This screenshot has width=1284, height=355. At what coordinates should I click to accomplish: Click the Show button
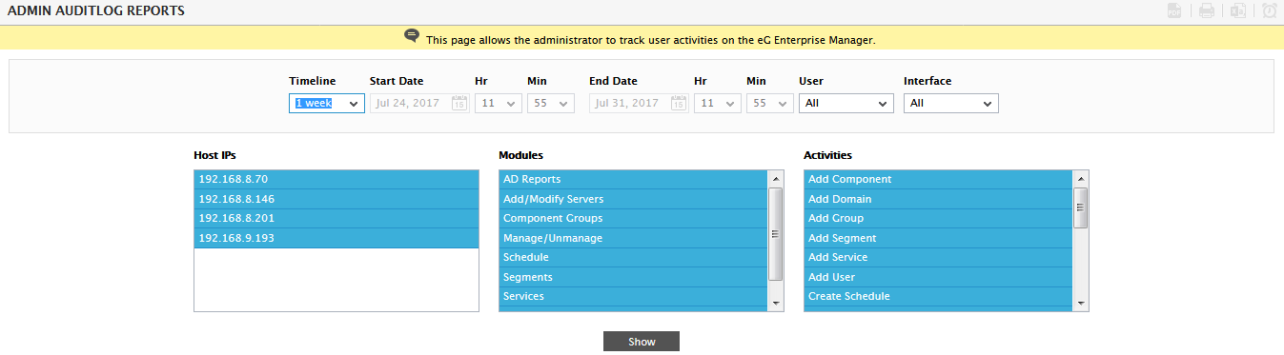(x=642, y=342)
